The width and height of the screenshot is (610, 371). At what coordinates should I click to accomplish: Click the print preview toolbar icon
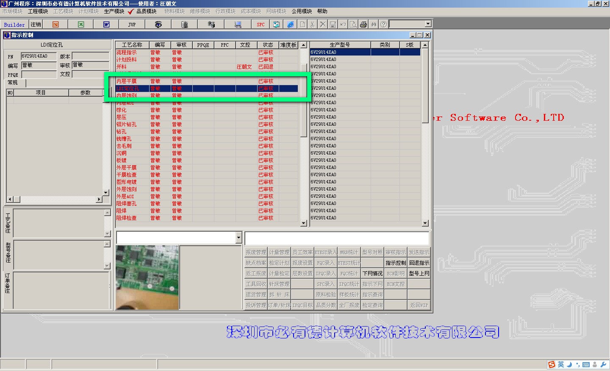(x=353, y=25)
